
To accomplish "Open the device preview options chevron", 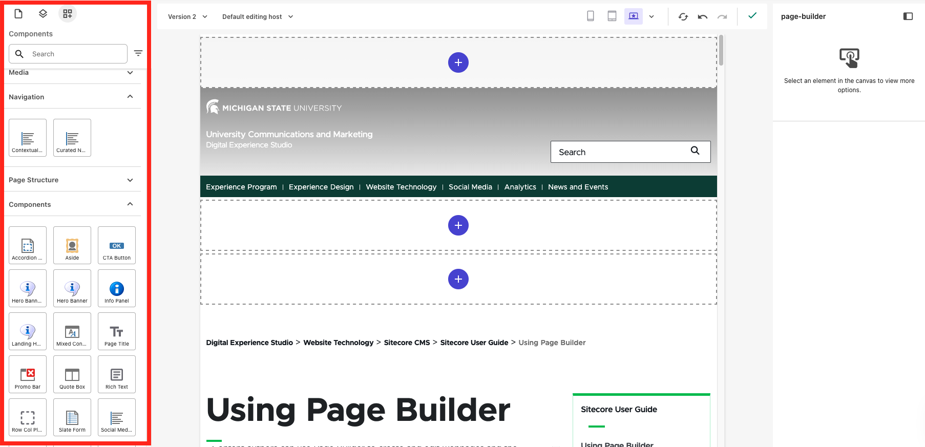I will (x=651, y=16).
